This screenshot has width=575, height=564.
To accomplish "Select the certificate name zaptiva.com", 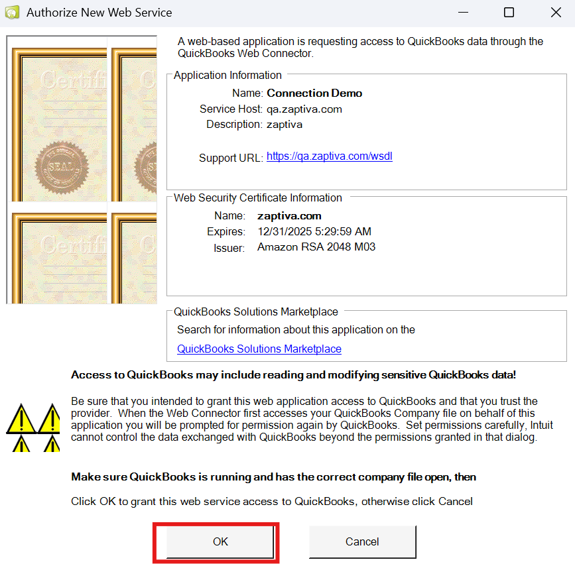I will pos(289,215).
